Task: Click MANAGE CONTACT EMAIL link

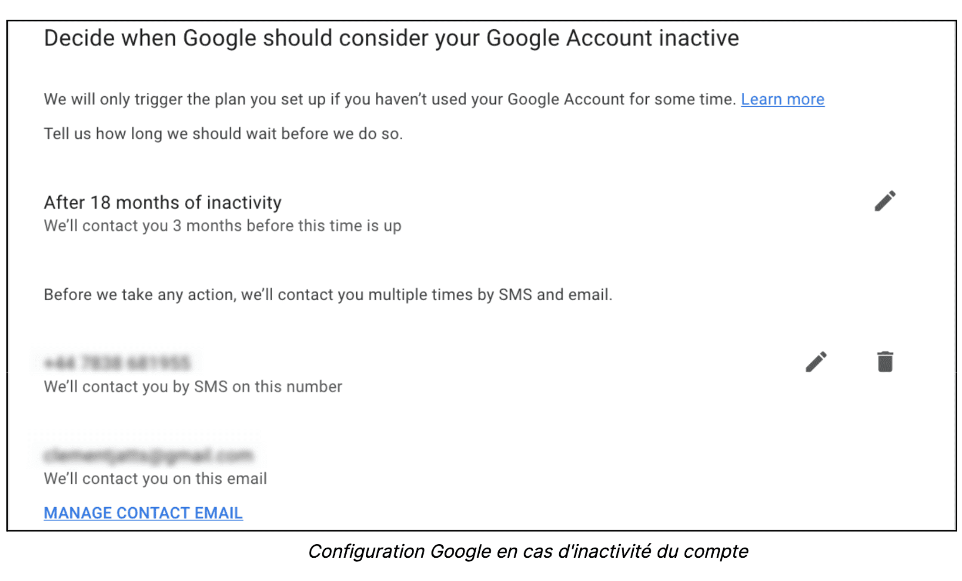Action: (143, 513)
